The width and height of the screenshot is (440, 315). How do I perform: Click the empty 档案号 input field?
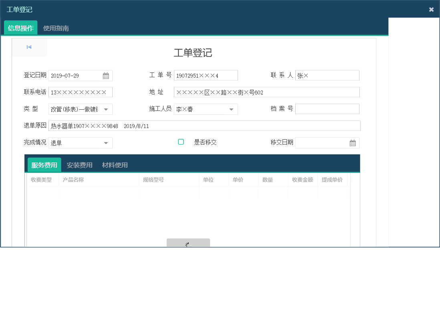327,109
